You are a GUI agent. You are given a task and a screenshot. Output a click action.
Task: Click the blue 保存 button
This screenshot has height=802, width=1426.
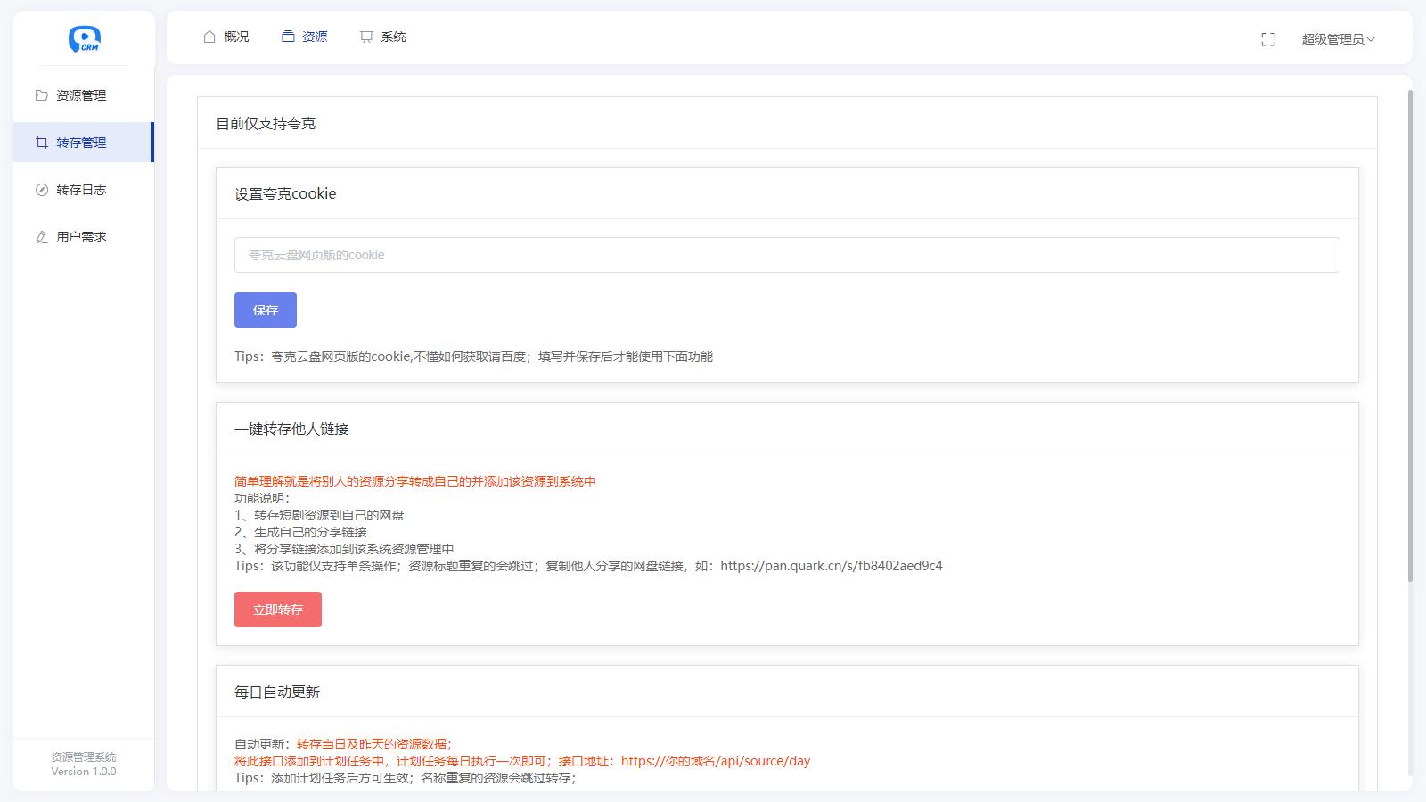tap(266, 310)
